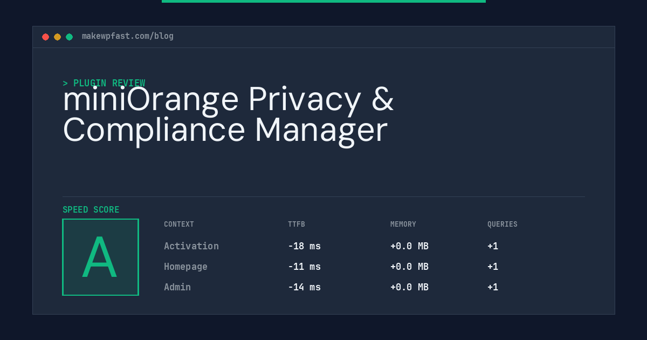Click the Activation queries +1 value
Screen dimensions: 647x340
493,246
